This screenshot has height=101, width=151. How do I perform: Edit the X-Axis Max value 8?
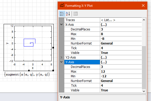121,34
